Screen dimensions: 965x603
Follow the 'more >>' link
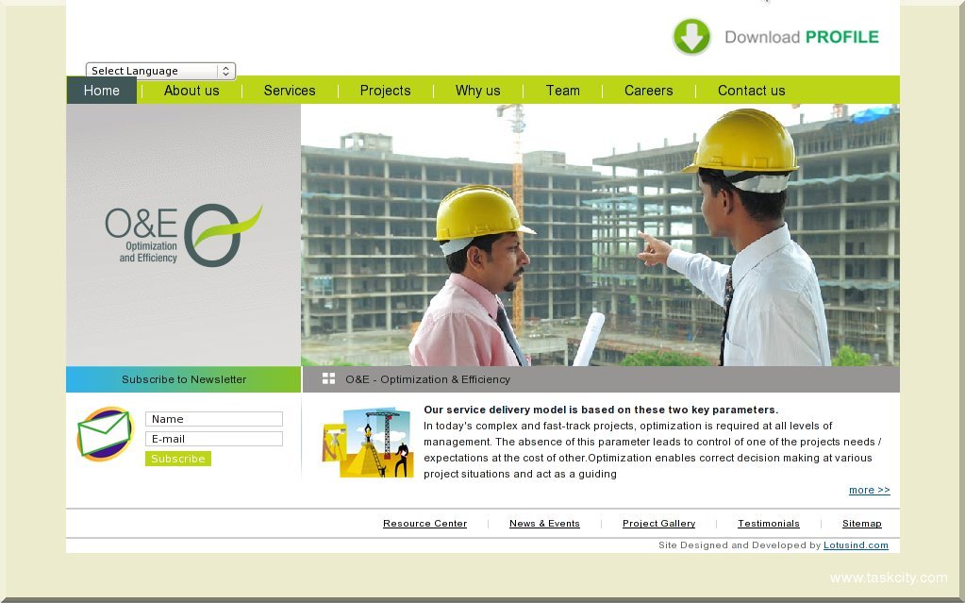point(869,490)
